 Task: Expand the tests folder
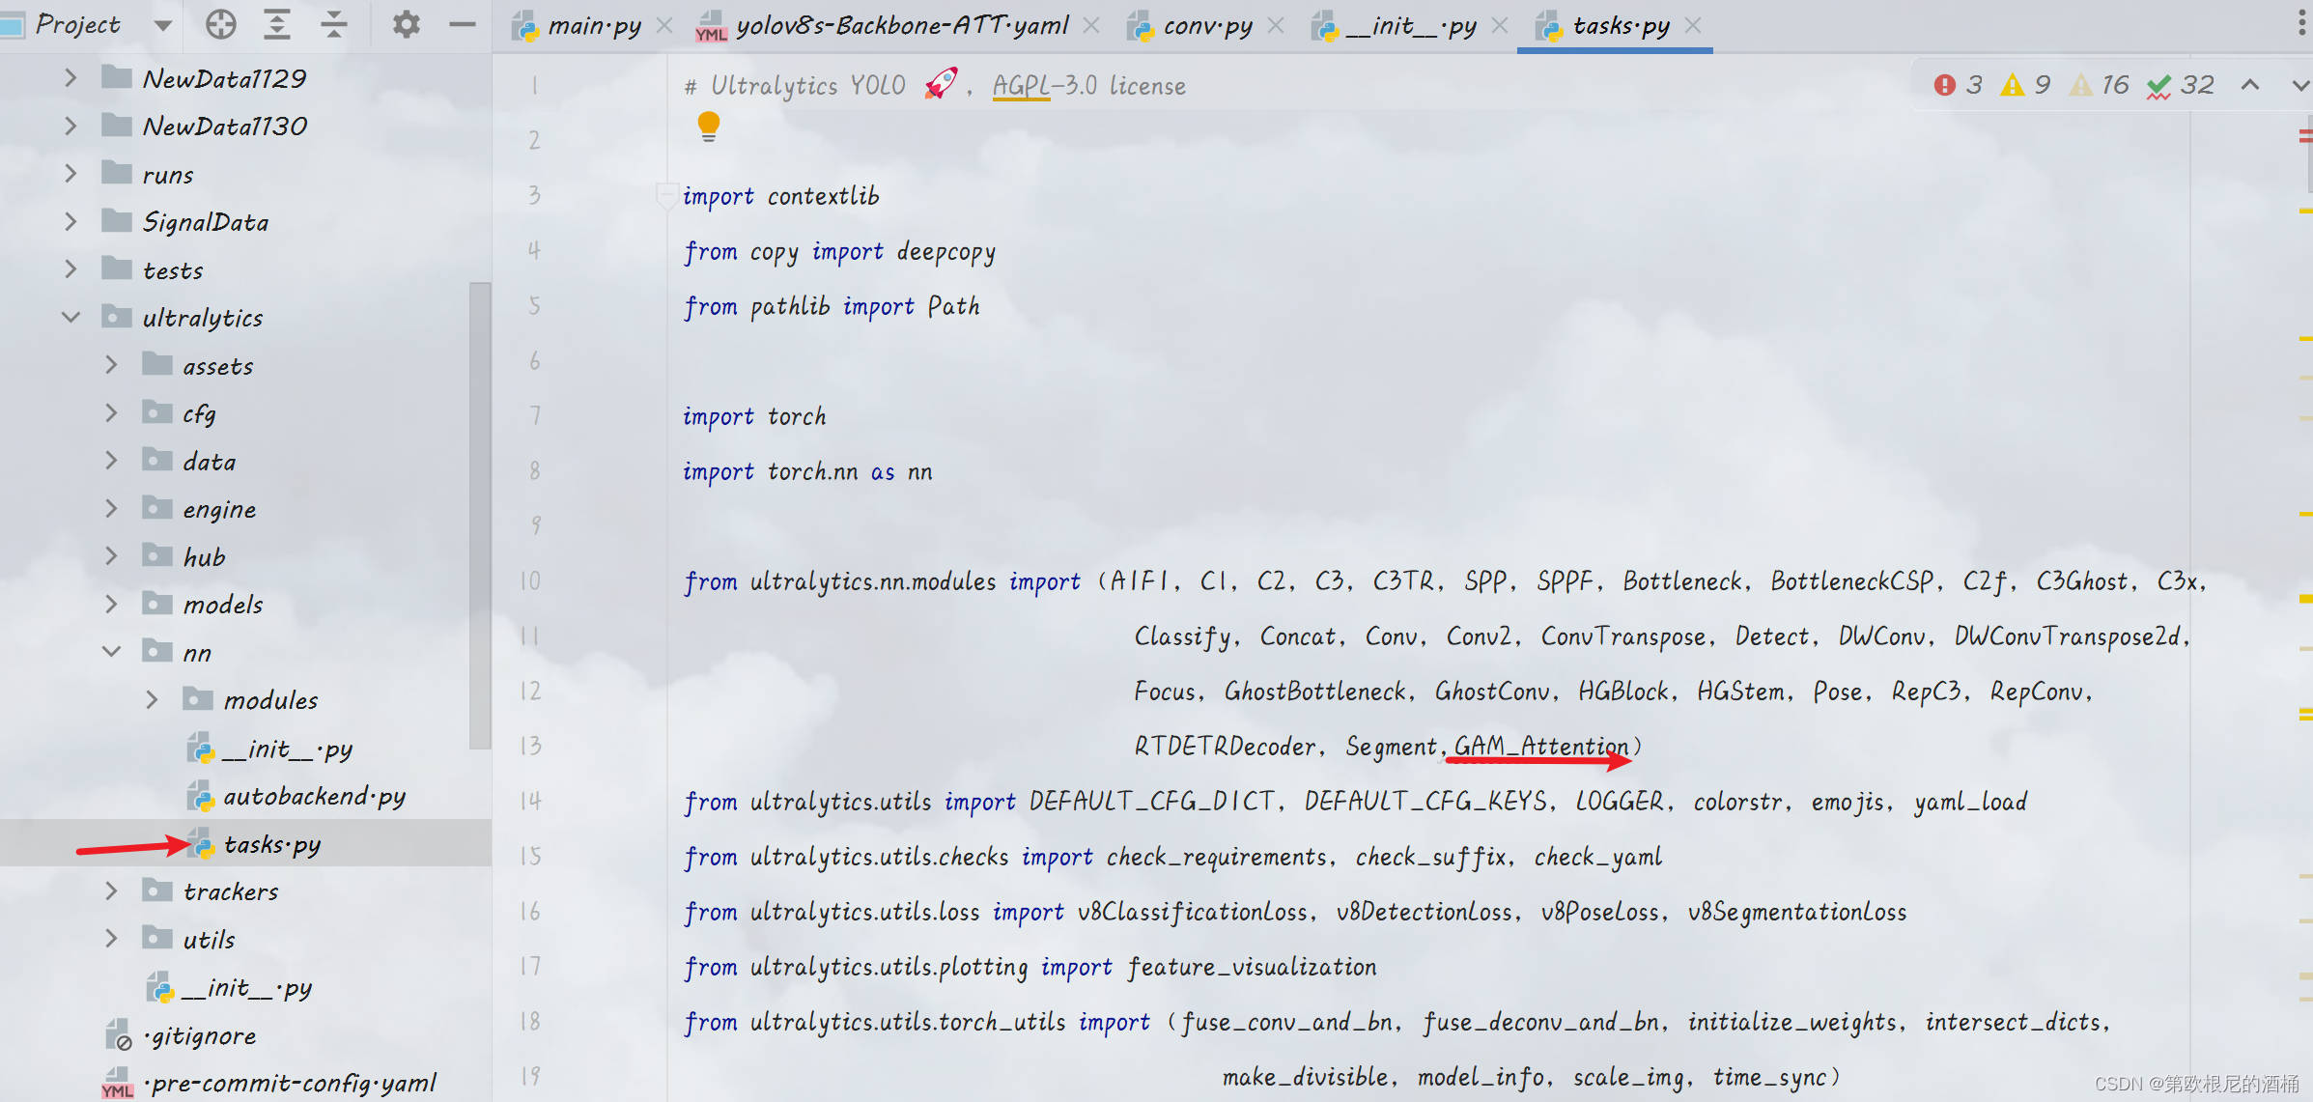[x=71, y=269]
